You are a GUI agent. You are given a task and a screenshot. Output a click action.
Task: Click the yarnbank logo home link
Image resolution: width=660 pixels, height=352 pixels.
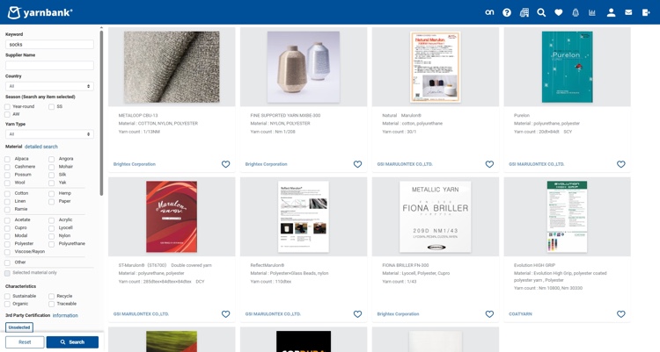(40, 12)
